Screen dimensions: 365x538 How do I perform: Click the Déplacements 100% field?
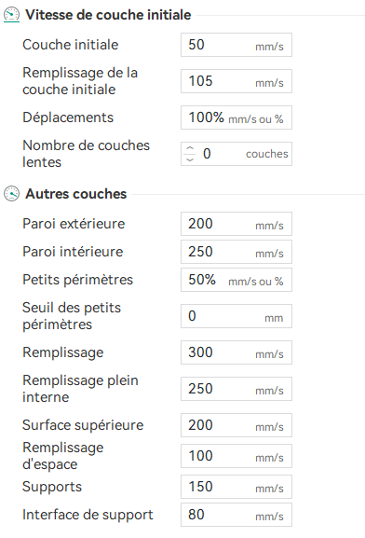point(237,117)
